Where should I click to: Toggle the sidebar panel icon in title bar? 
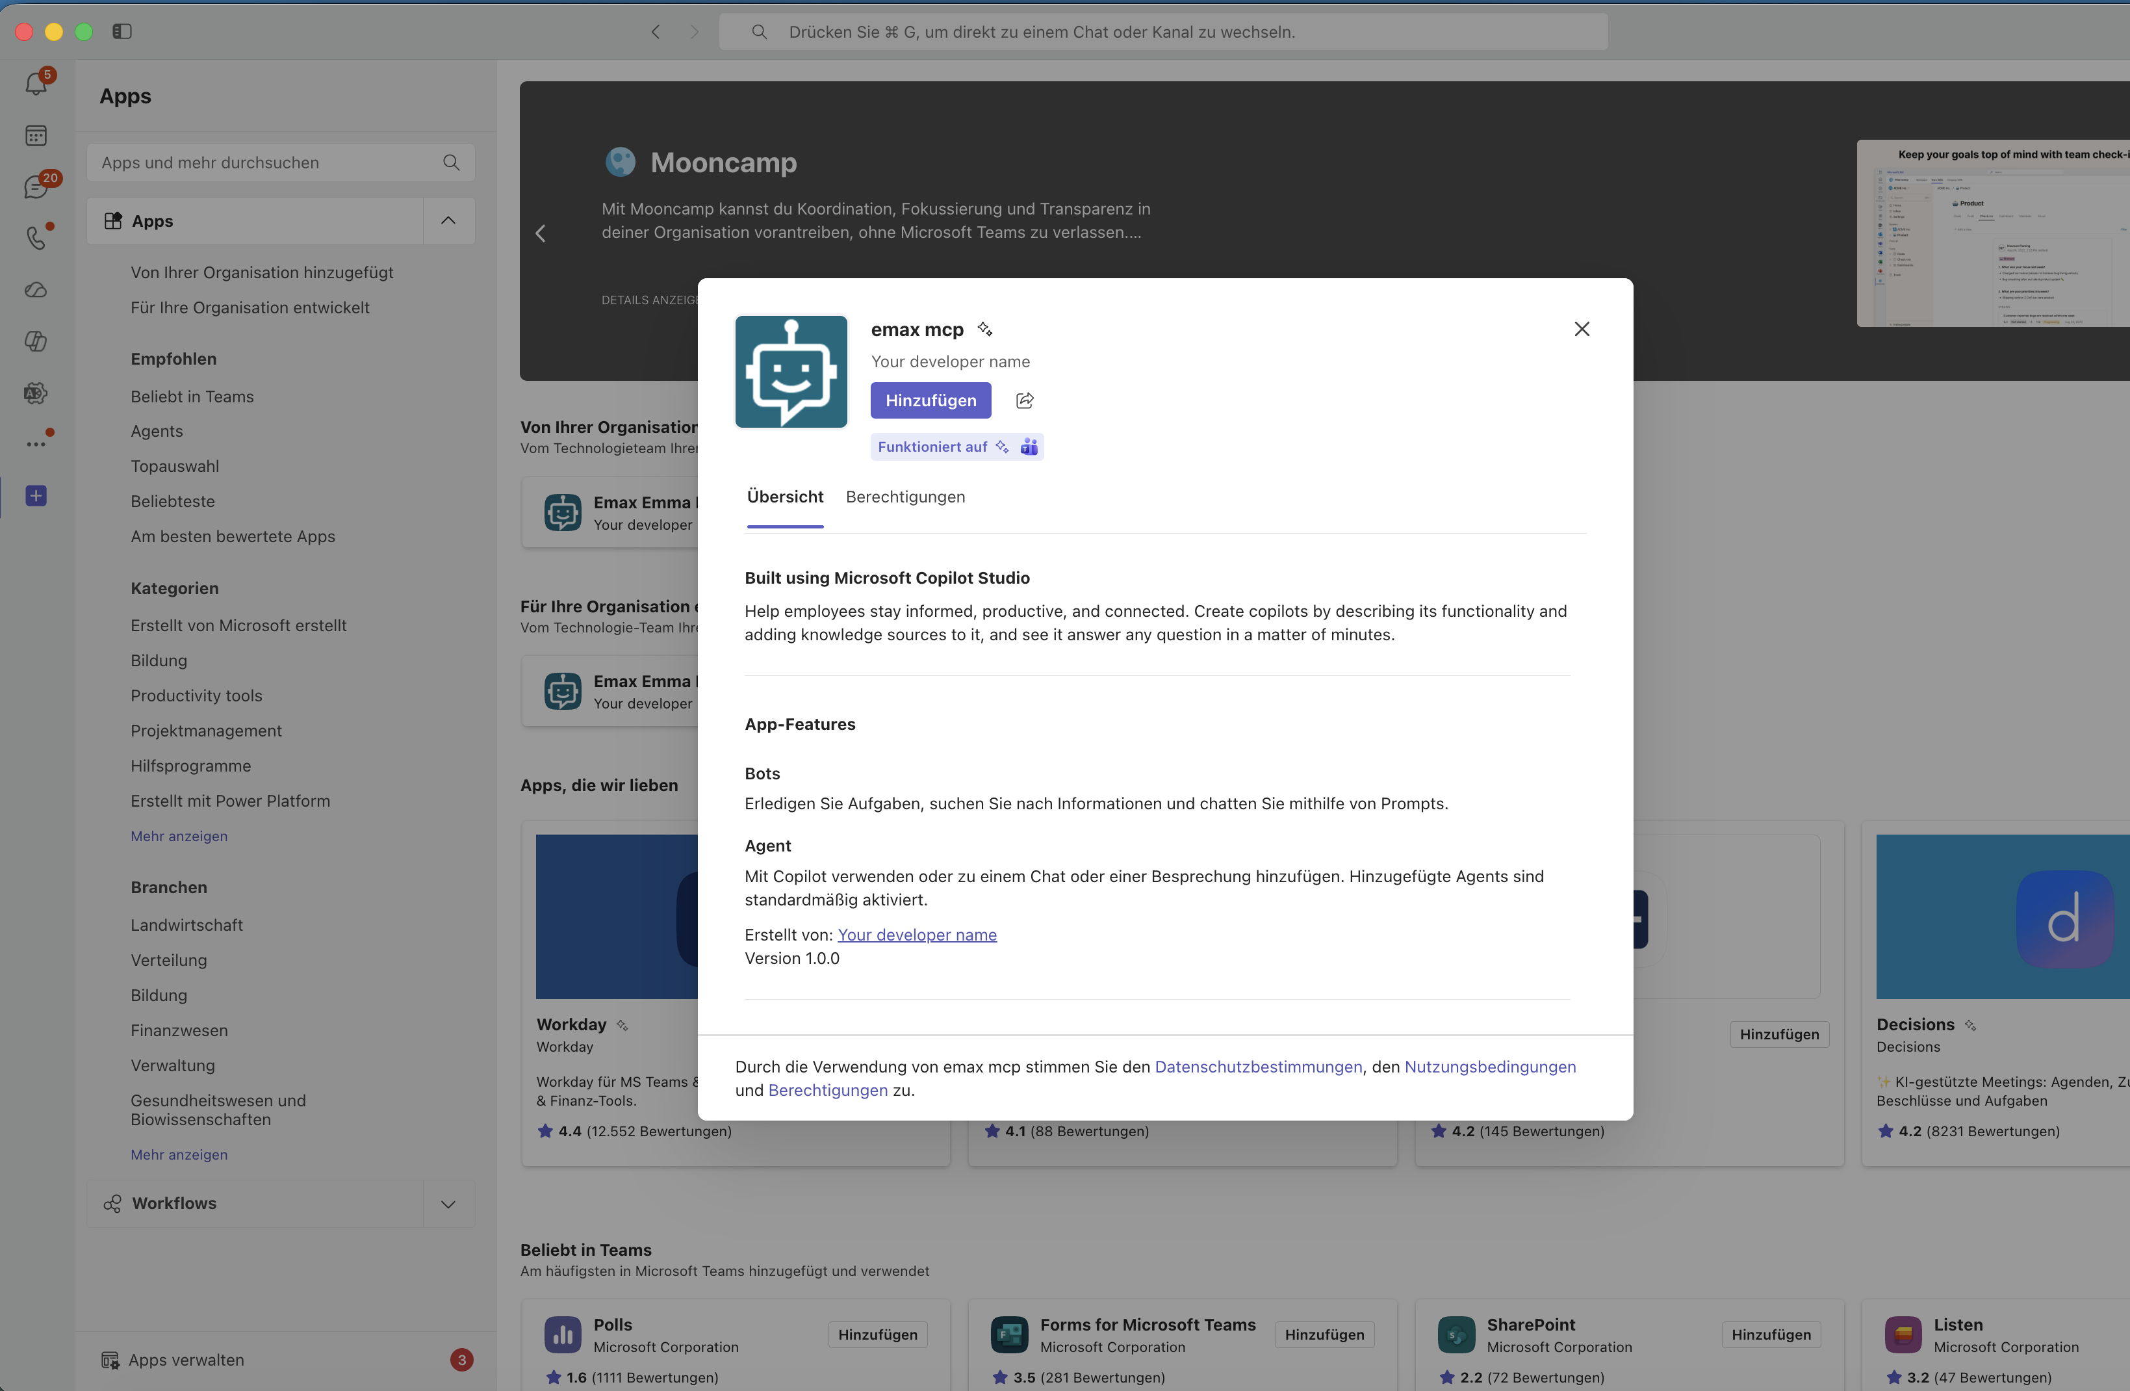point(122,31)
